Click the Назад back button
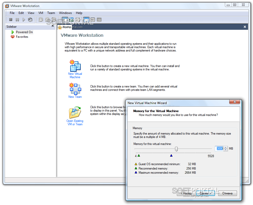Viewport: 253px width, 205px height. coord(186,193)
